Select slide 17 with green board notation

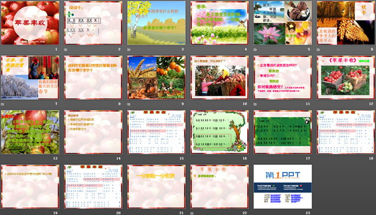(283, 132)
